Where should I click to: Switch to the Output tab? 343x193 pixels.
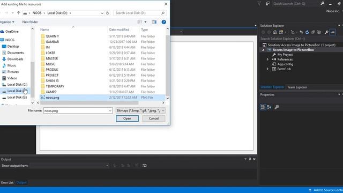tap(21, 182)
